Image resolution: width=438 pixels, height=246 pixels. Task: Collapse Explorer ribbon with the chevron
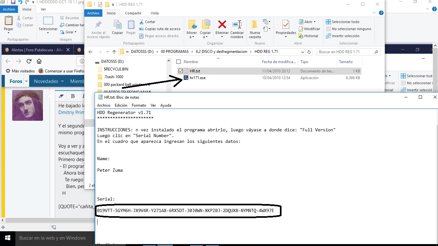coord(374,13)
